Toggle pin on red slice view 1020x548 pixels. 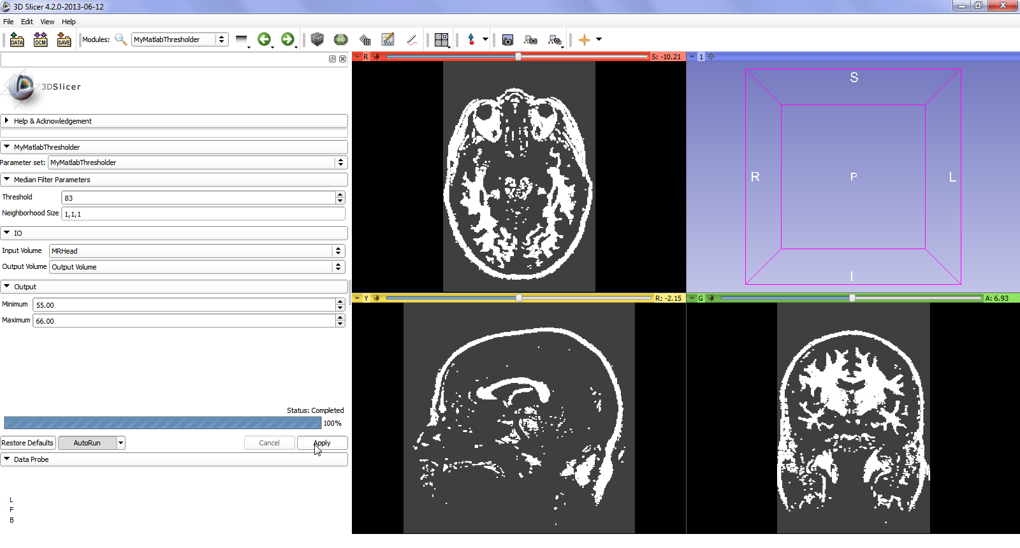coord(357,57)
